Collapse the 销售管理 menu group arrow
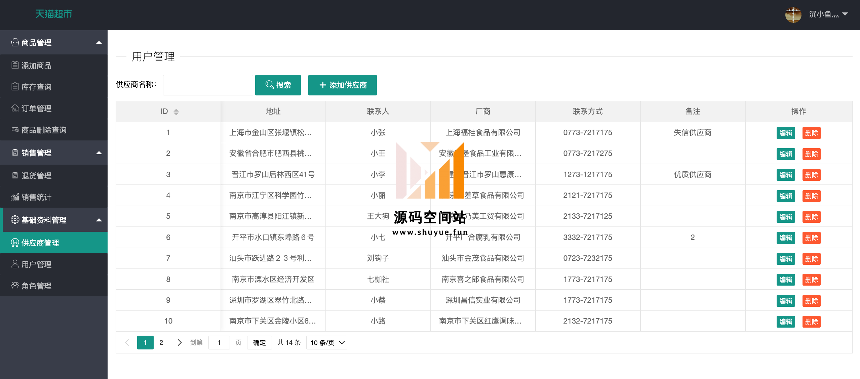This screenshot has width=860, height=379. pos(99,153)
